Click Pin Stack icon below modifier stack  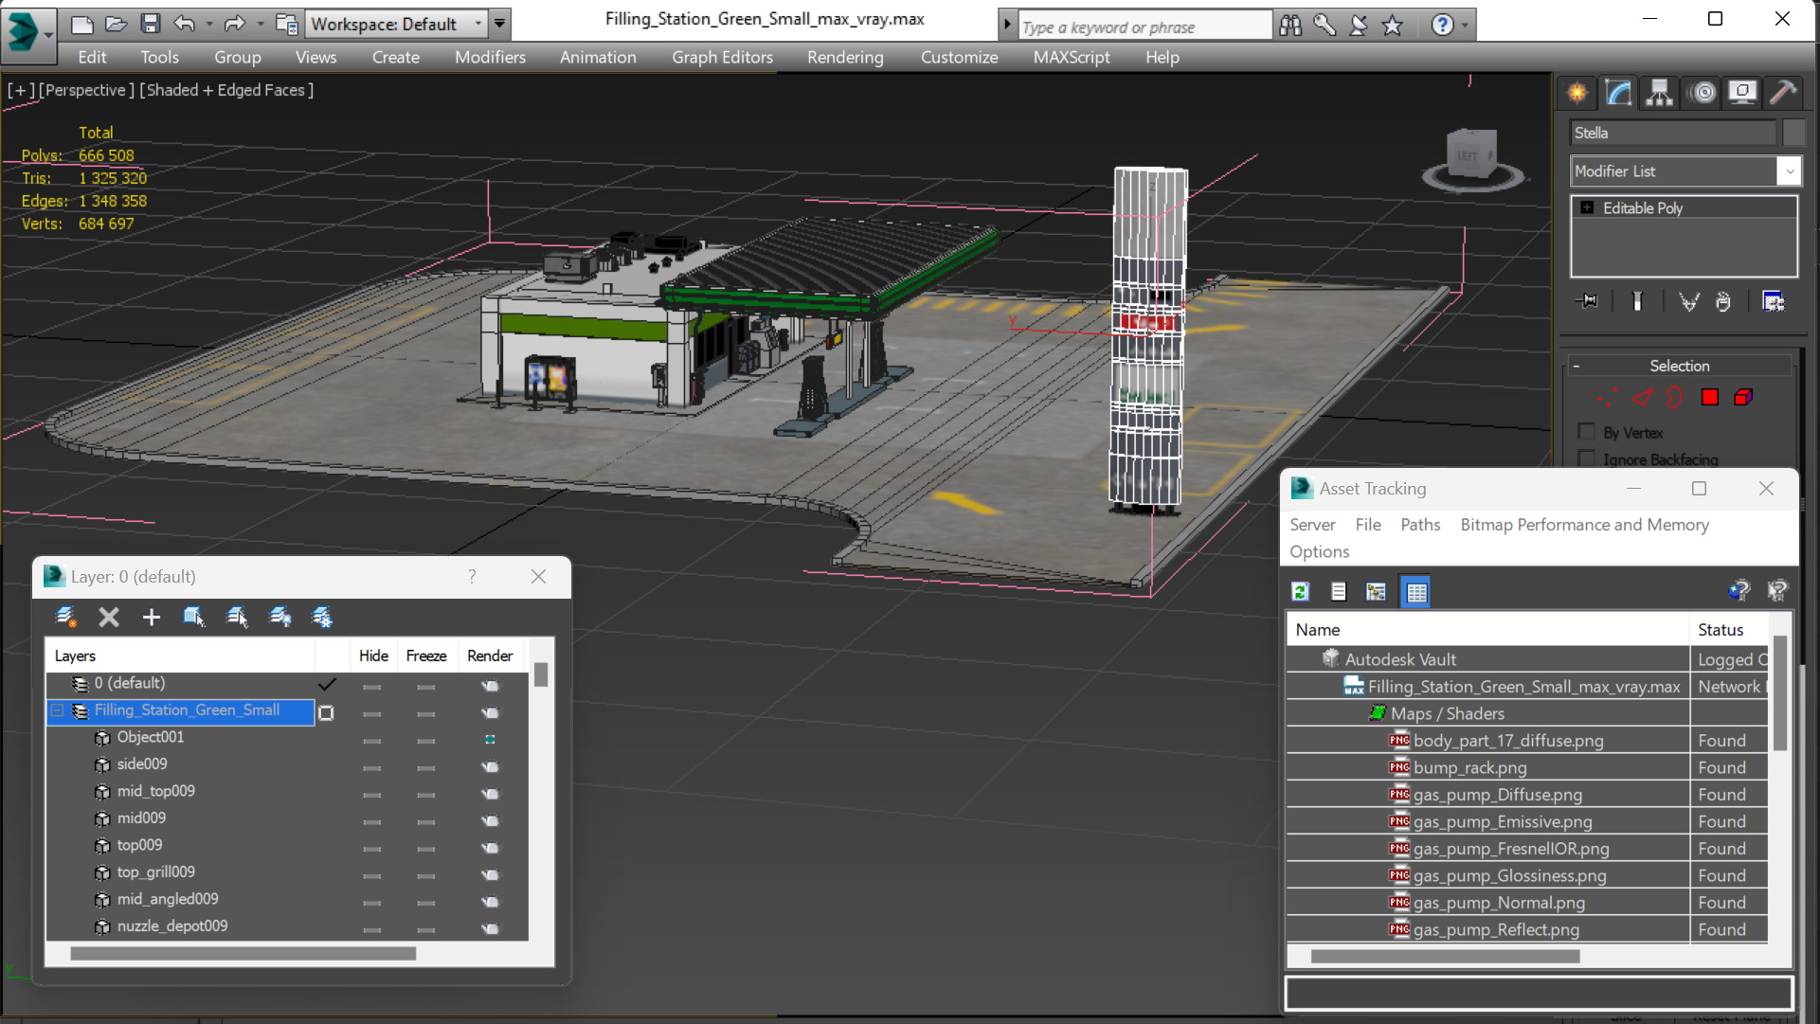coord(1587,301)
